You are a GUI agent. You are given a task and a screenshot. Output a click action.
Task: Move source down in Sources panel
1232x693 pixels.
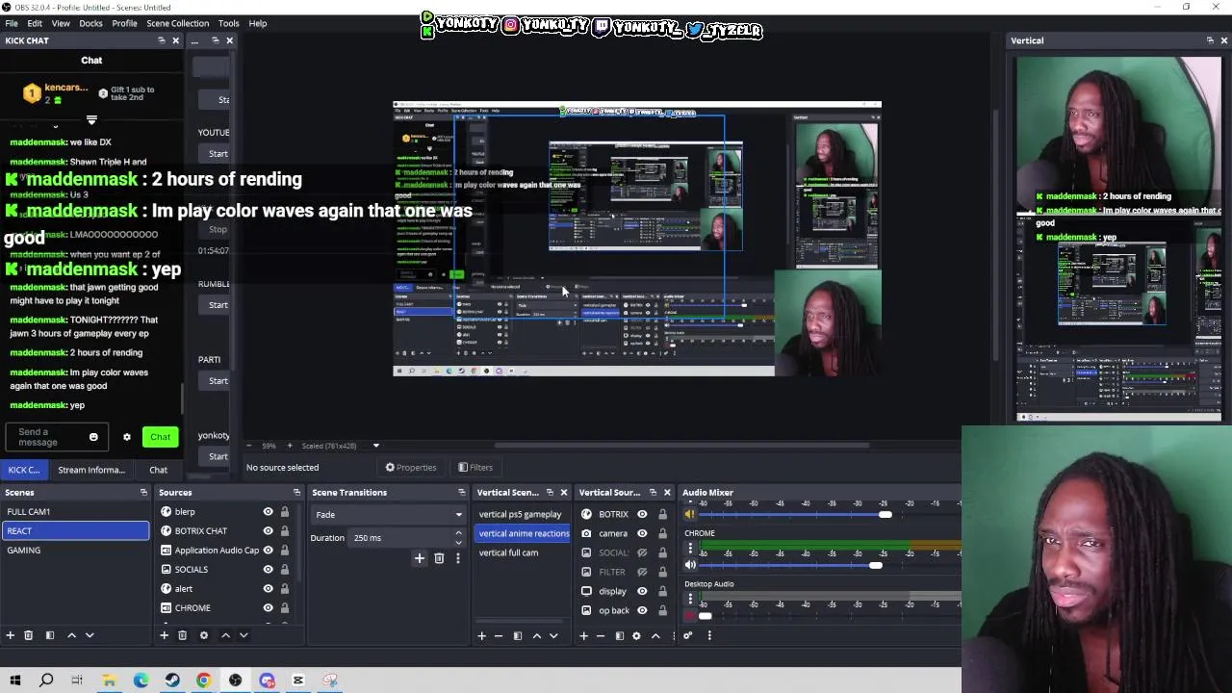coord(244,635)
